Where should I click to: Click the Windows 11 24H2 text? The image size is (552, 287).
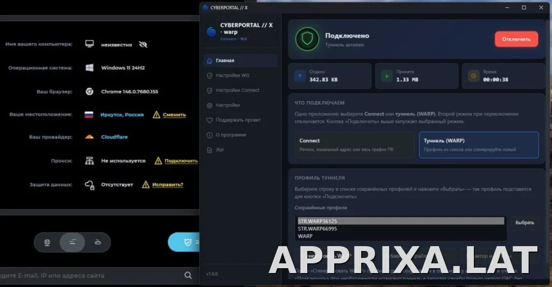click(x=123, y=68)
